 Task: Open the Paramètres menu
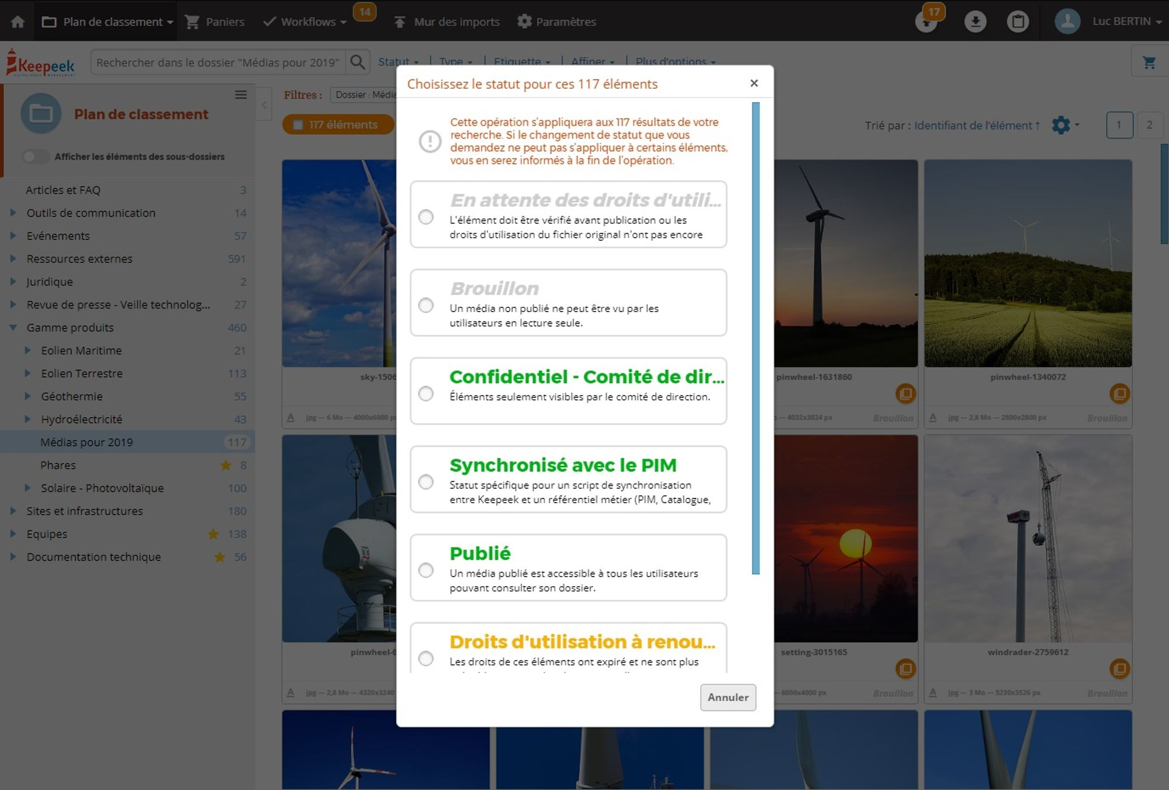556,22
